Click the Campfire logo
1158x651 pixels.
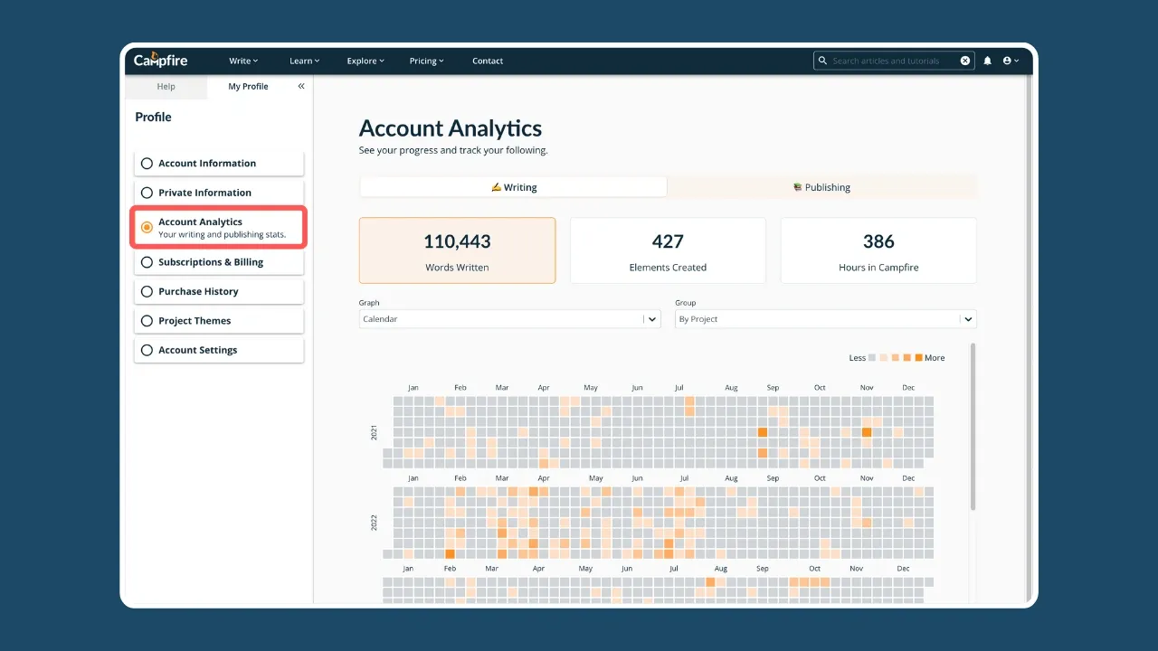(x=160, y=61)
